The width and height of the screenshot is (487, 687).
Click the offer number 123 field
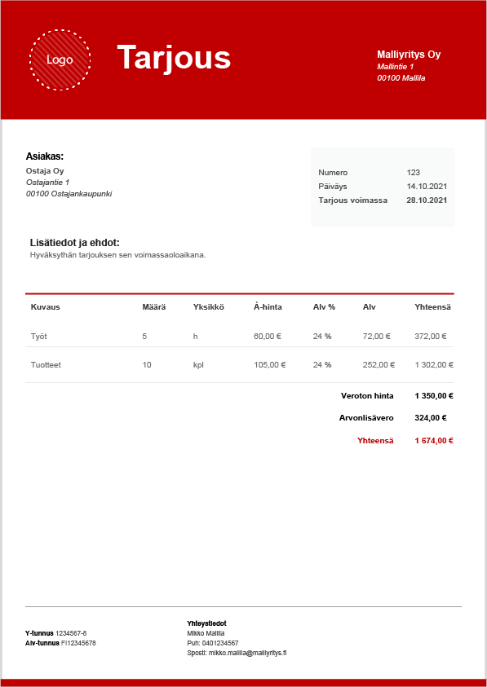(x=414, y=173)
